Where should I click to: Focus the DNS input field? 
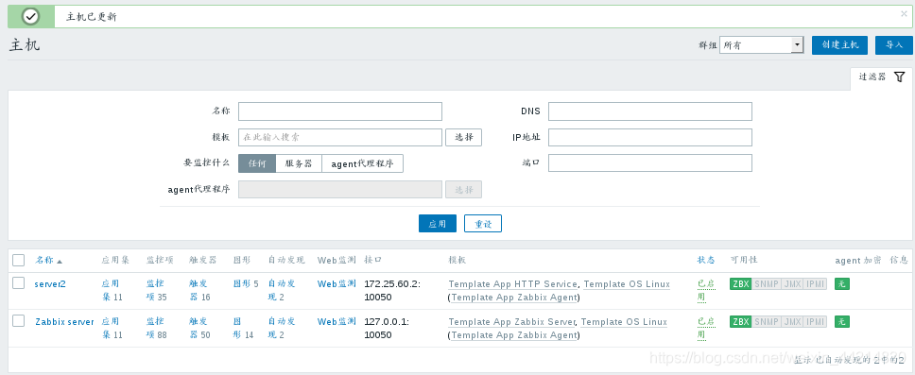pos(650,111)
